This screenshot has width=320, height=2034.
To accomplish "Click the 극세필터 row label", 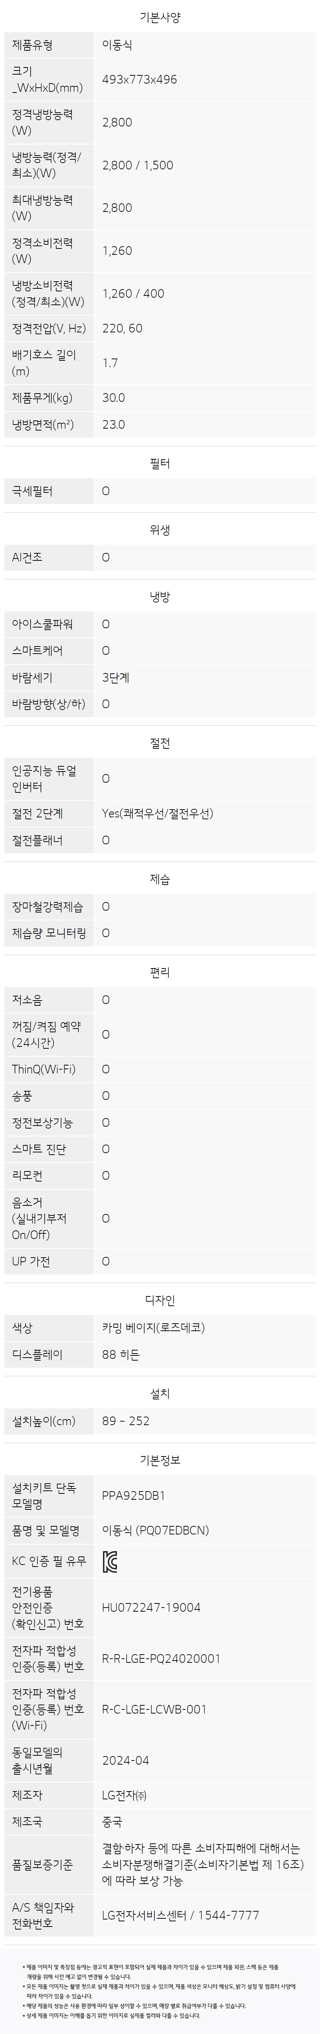I will pos(32,491).
